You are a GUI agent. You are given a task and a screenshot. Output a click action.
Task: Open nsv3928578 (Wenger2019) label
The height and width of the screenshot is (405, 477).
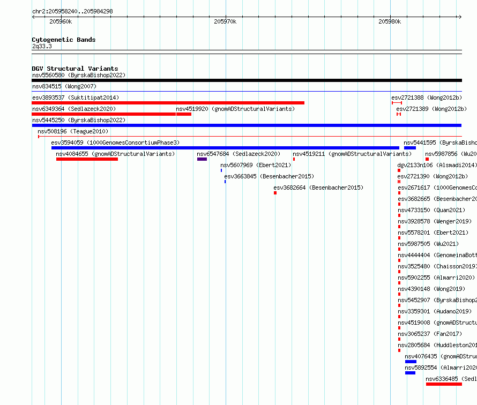[x=435, y=221]
